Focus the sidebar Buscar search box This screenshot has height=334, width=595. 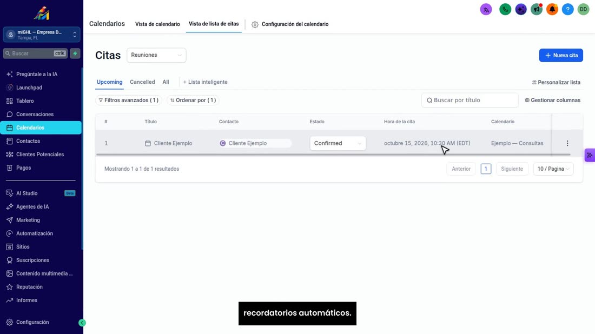[x=35, y=54]
